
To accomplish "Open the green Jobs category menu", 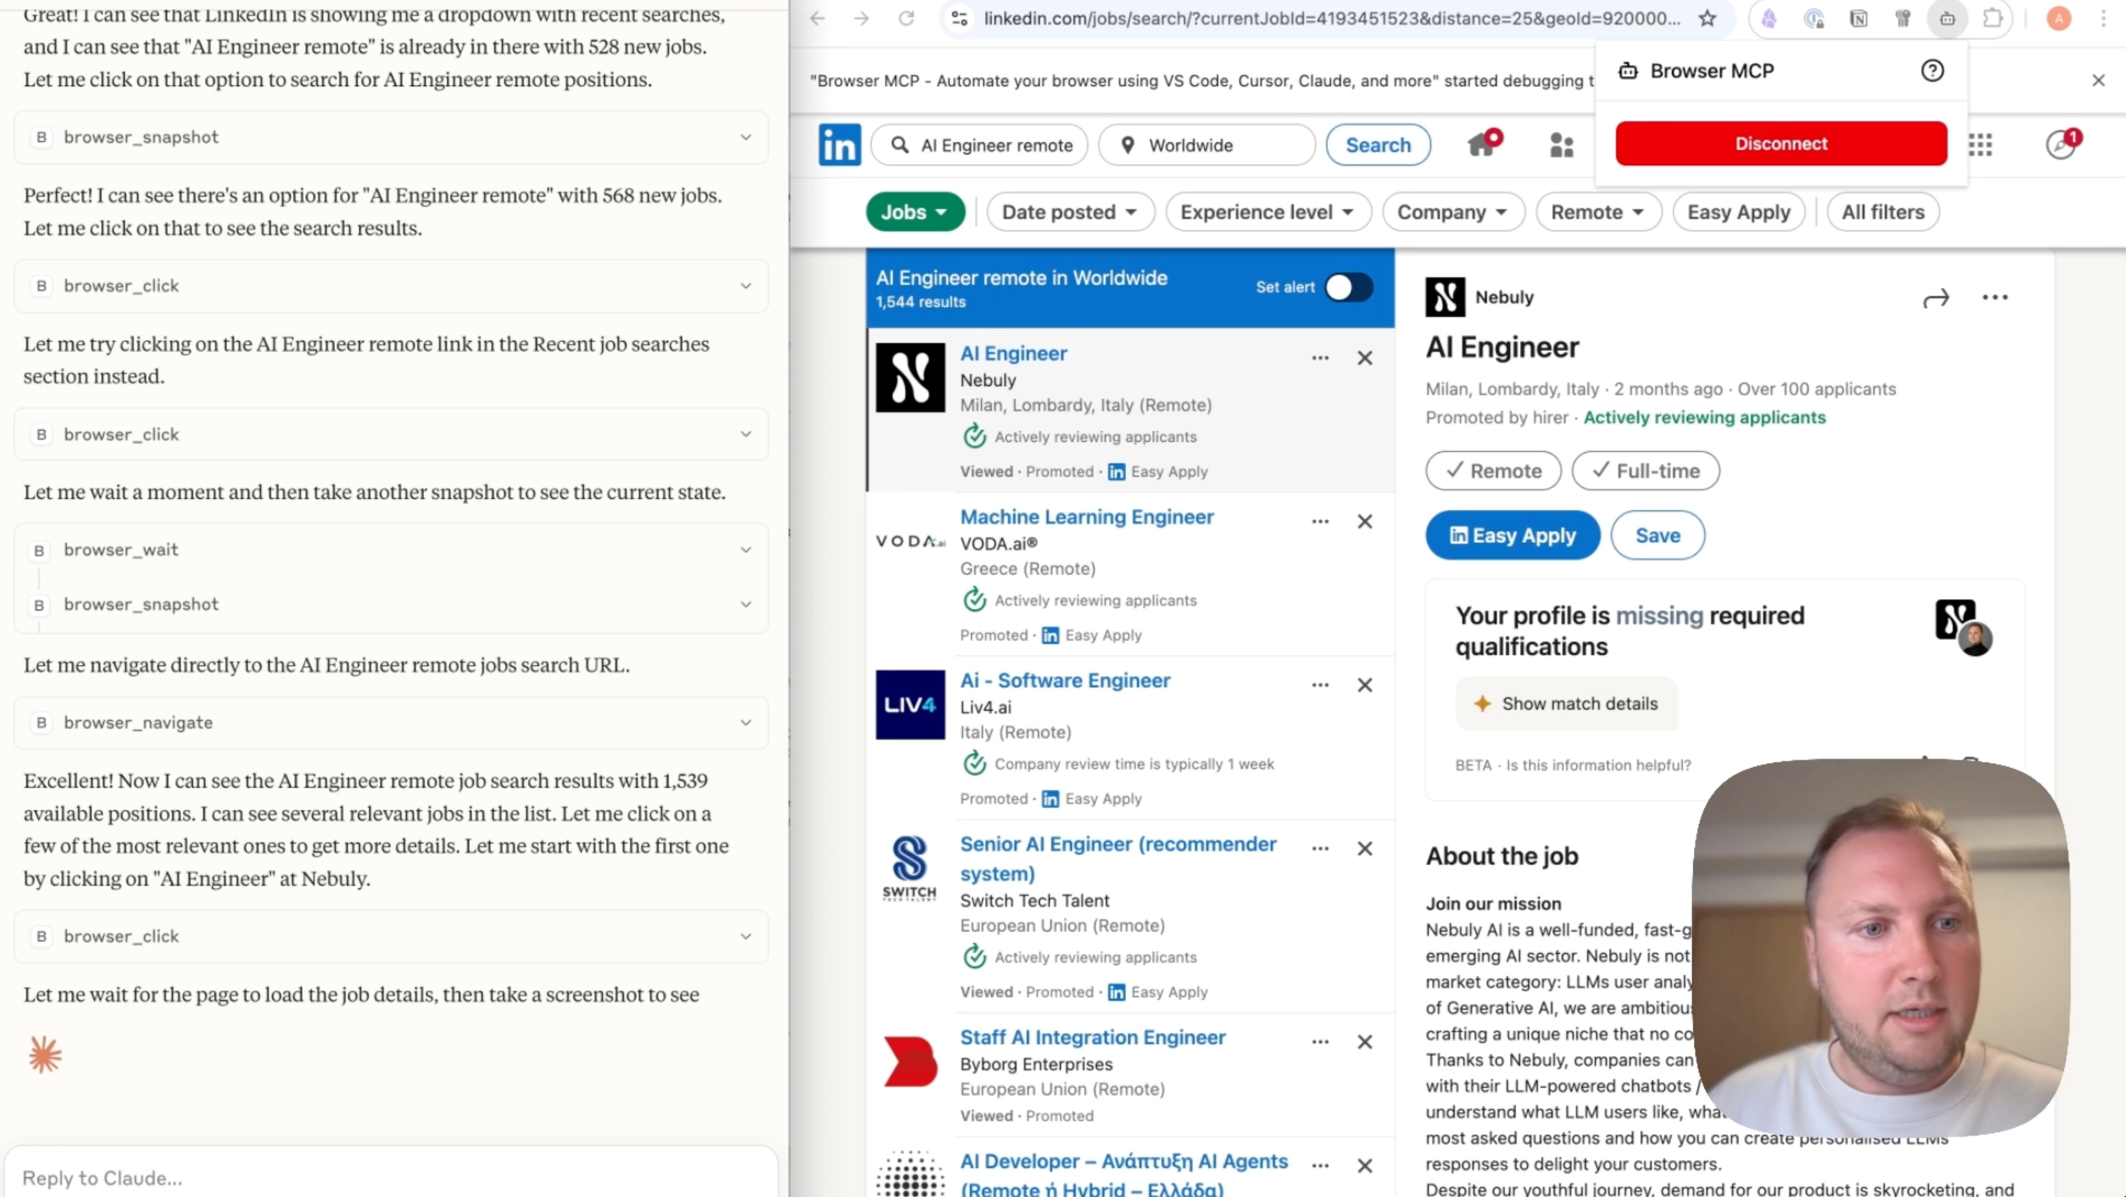I will pyautogui.click(x=914, y=212).
